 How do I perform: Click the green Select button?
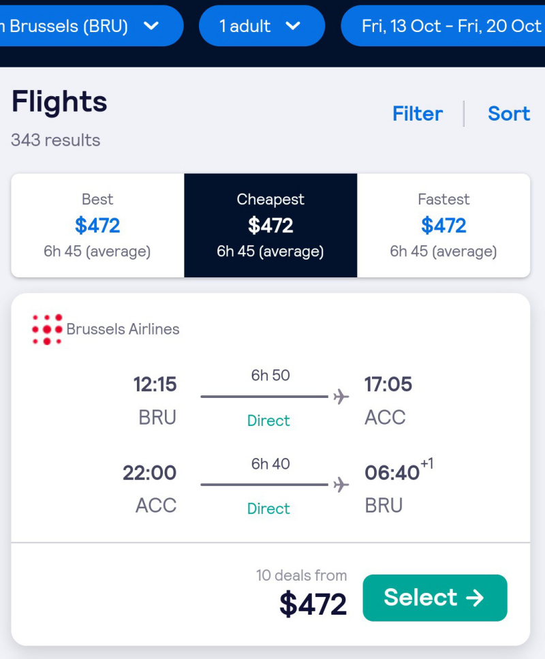pyautogui.click(x=435, y=598)
